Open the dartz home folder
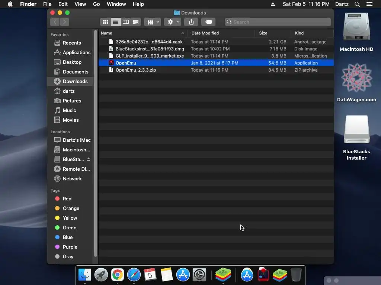 pos(70,91)
